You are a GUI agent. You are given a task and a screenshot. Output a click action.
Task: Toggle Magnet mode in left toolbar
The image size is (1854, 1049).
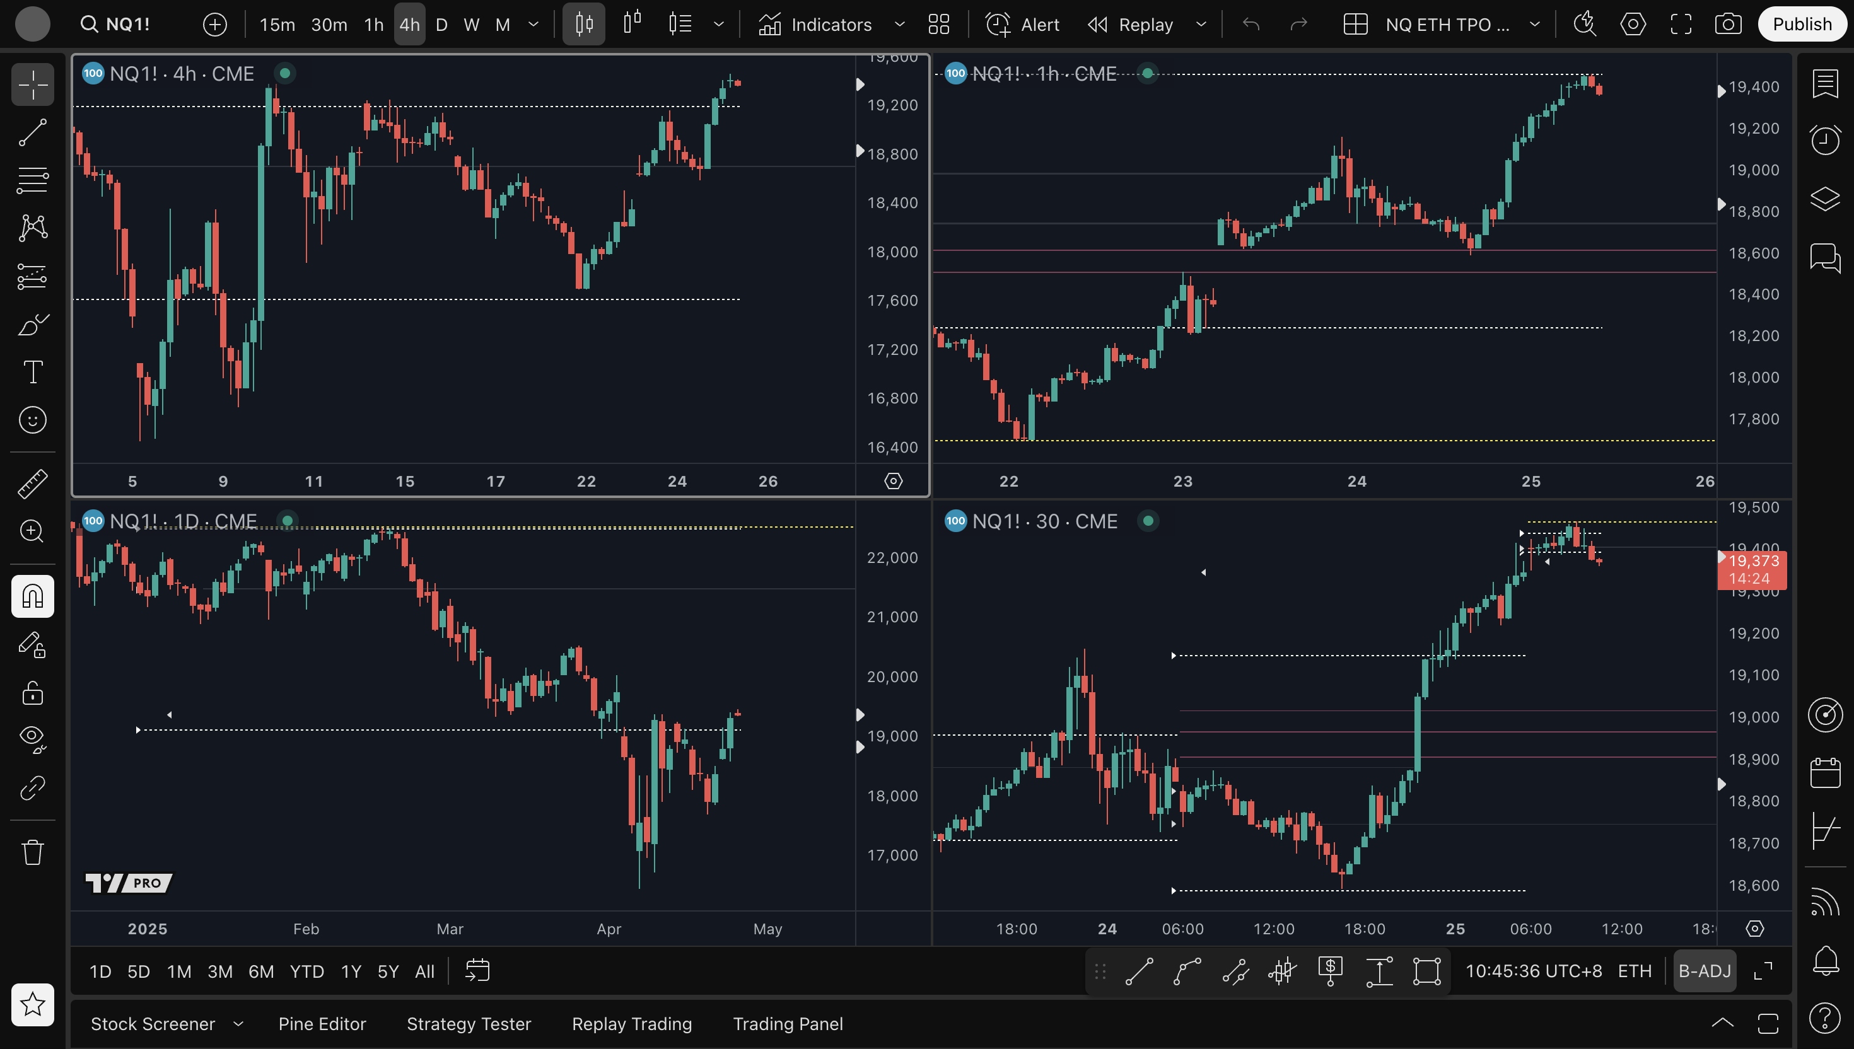[x=32, y=596]
